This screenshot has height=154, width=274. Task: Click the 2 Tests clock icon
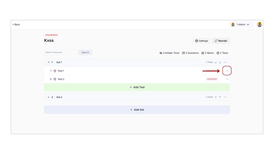[218, 53]
